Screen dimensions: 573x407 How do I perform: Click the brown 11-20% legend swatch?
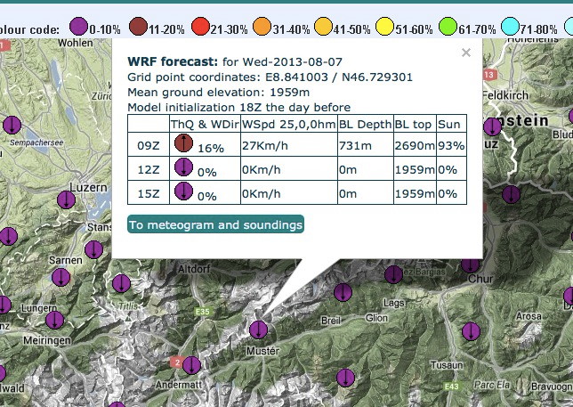pyautogui.click(x=138, y=27)
